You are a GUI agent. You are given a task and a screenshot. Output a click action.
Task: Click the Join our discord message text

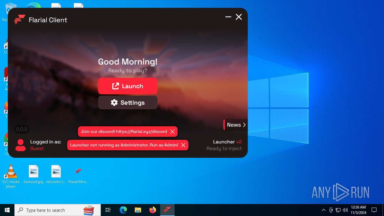[124, 131]
